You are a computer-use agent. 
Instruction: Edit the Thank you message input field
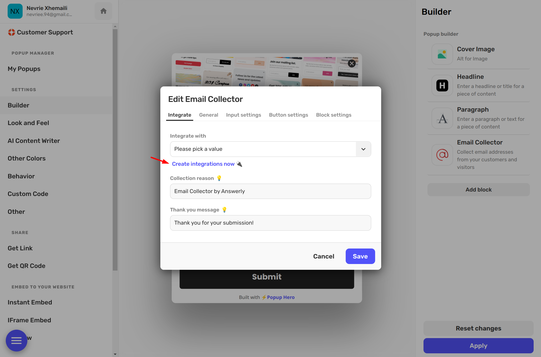[271, 222]
